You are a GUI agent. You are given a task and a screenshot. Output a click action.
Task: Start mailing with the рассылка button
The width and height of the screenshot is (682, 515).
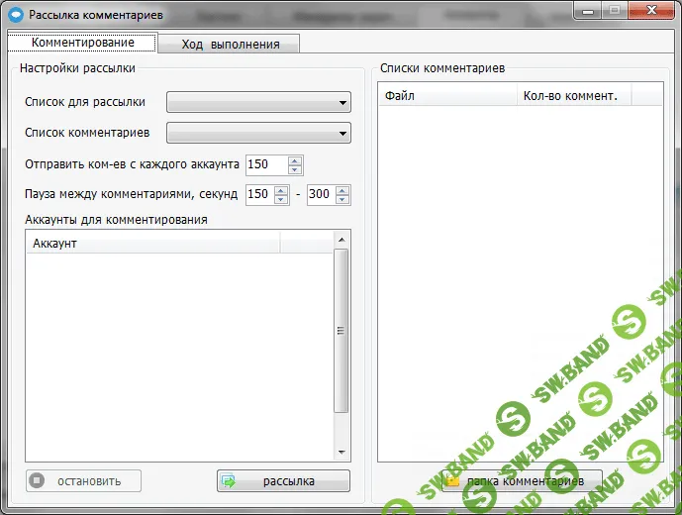[283, 481]
